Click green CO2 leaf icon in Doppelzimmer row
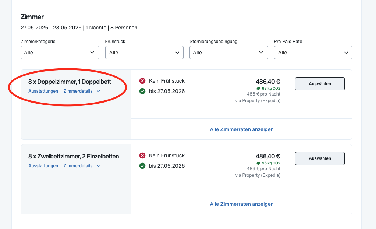The image size is (376, 229). coord(258,89)
